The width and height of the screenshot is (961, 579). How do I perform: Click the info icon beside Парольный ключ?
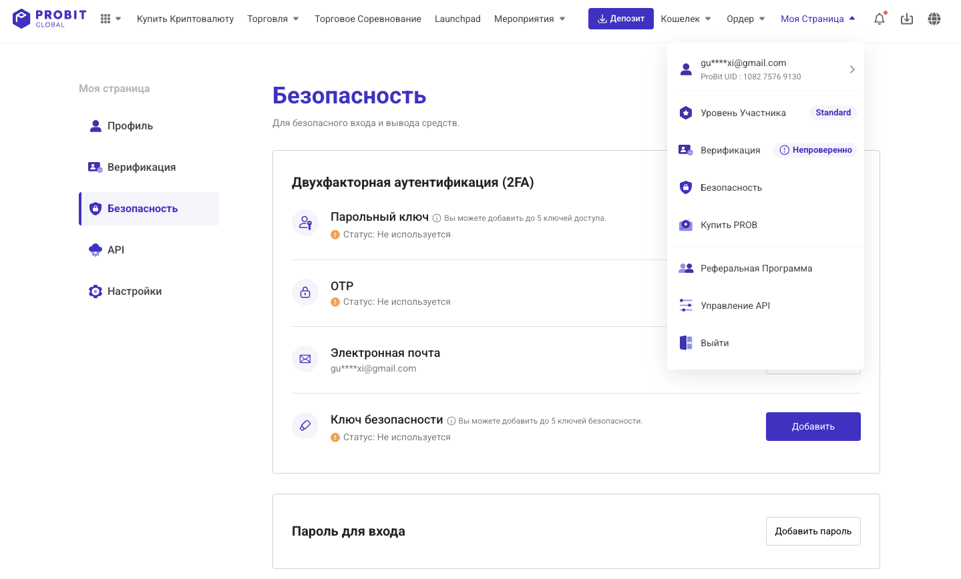(x=437, y=218)
